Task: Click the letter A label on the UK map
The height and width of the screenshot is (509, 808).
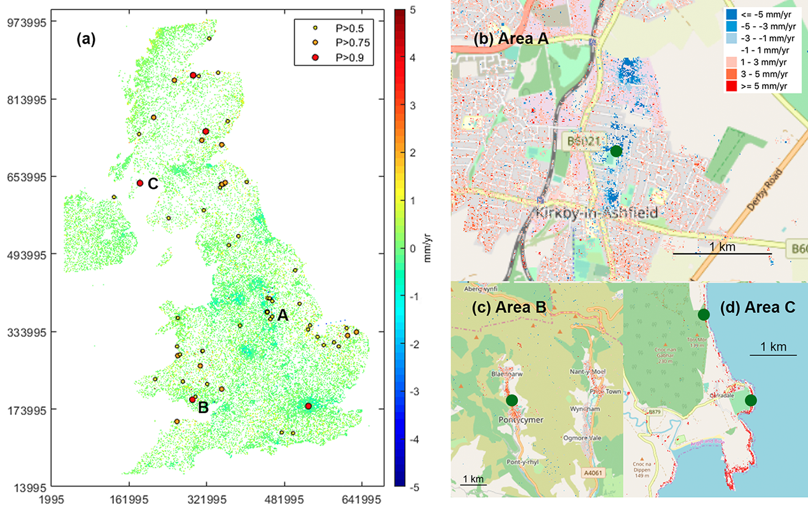Action: [x=283, y=315]
